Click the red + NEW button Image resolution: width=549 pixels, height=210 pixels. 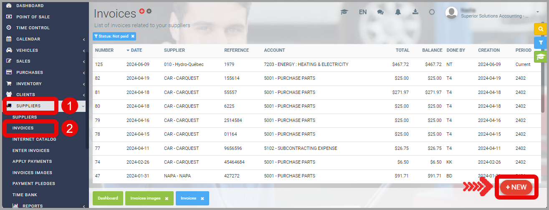coord(516,187)
